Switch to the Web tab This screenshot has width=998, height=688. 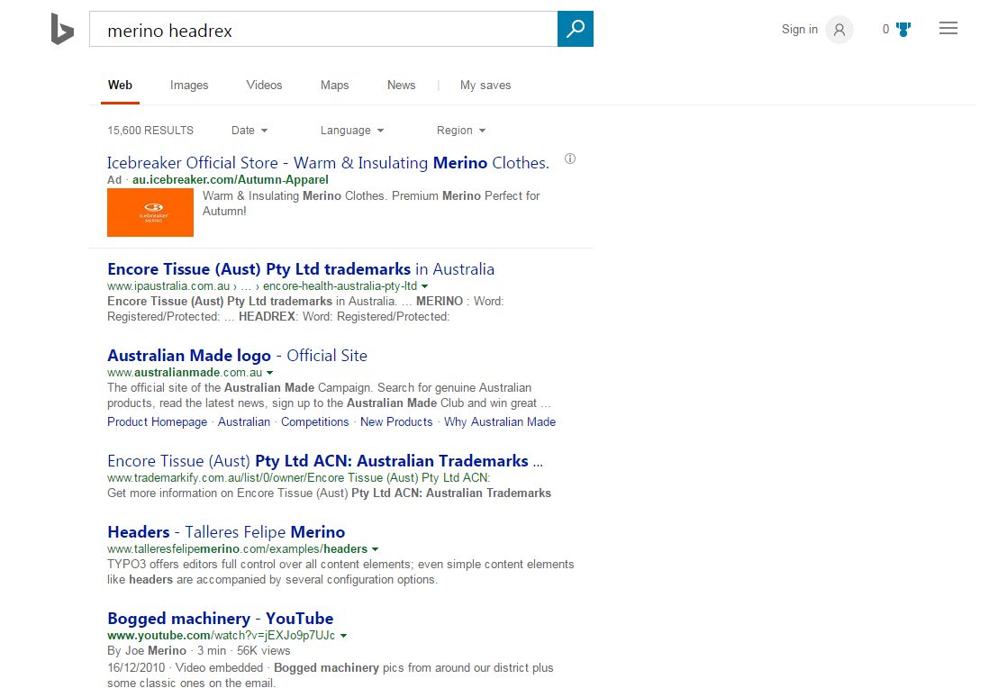click(121, 86)
